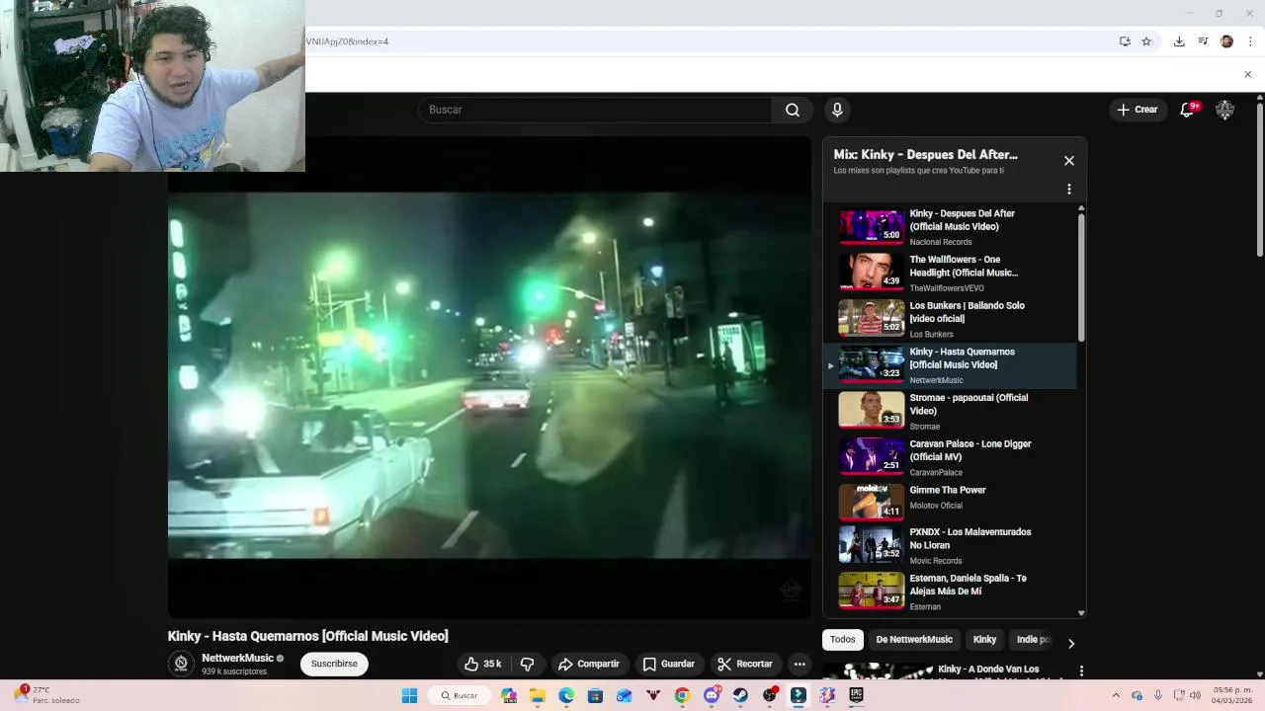Screen dimensions: 1265x711
Task: Select PXNDX - Los Malaventurados No Lloran
Action: point(950,545)
